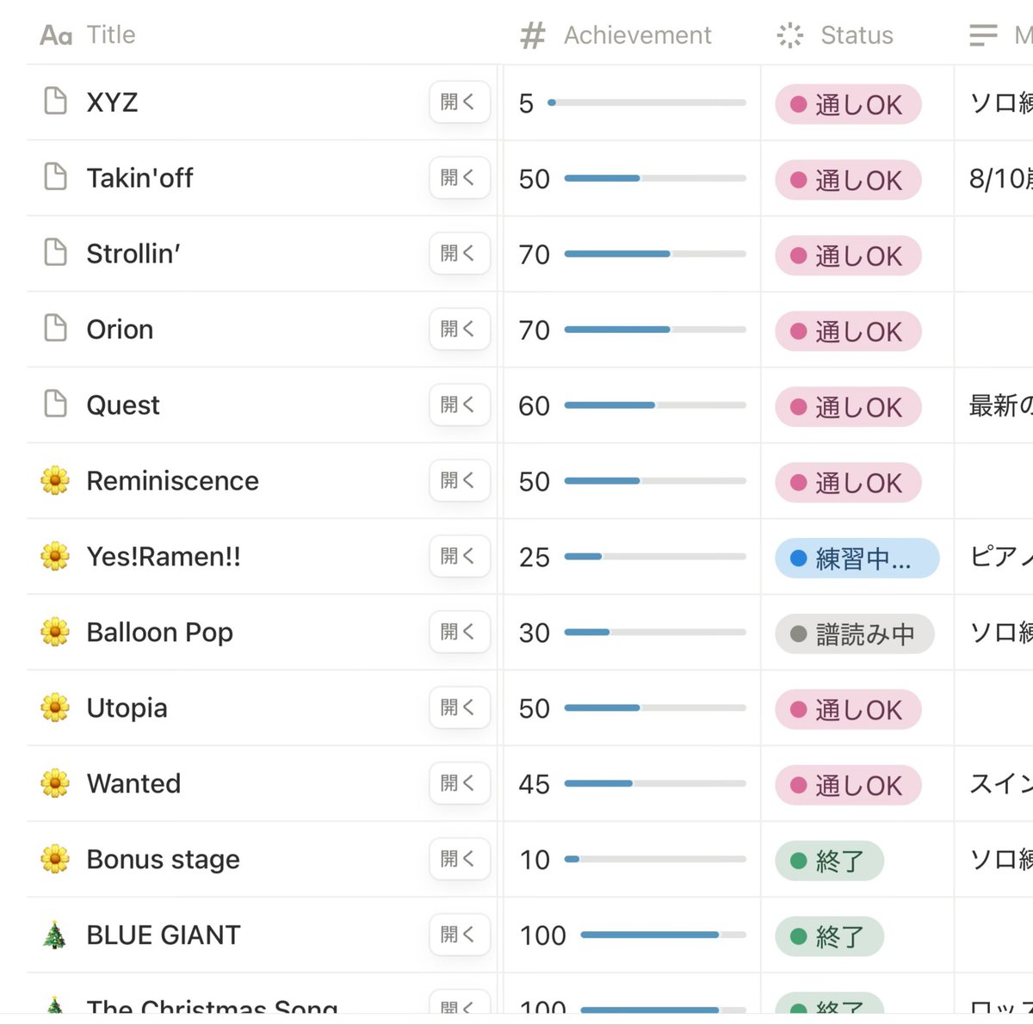The height and width of the screenshot is (1025, 1033).
Task: Click the flower icon beside Yes!Ramen!!
Action: (55, 556)
